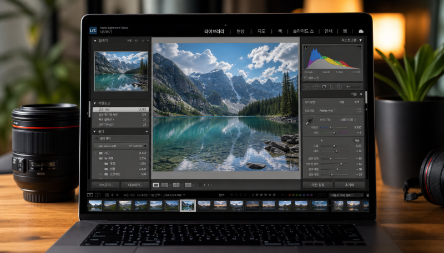Image resolution: width=444 pixels, height=253 pixels.
Task: Open the cloud sync status icon
Action: click(361, 32)
